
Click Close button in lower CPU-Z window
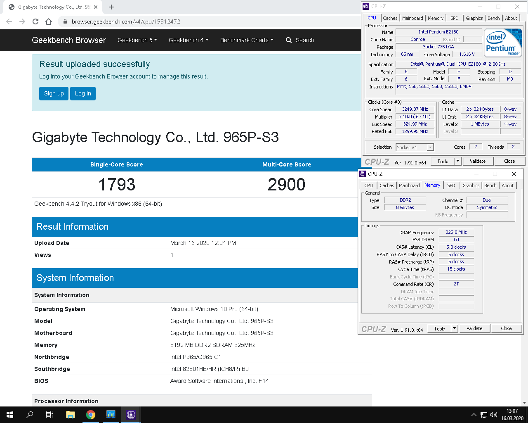506,328
